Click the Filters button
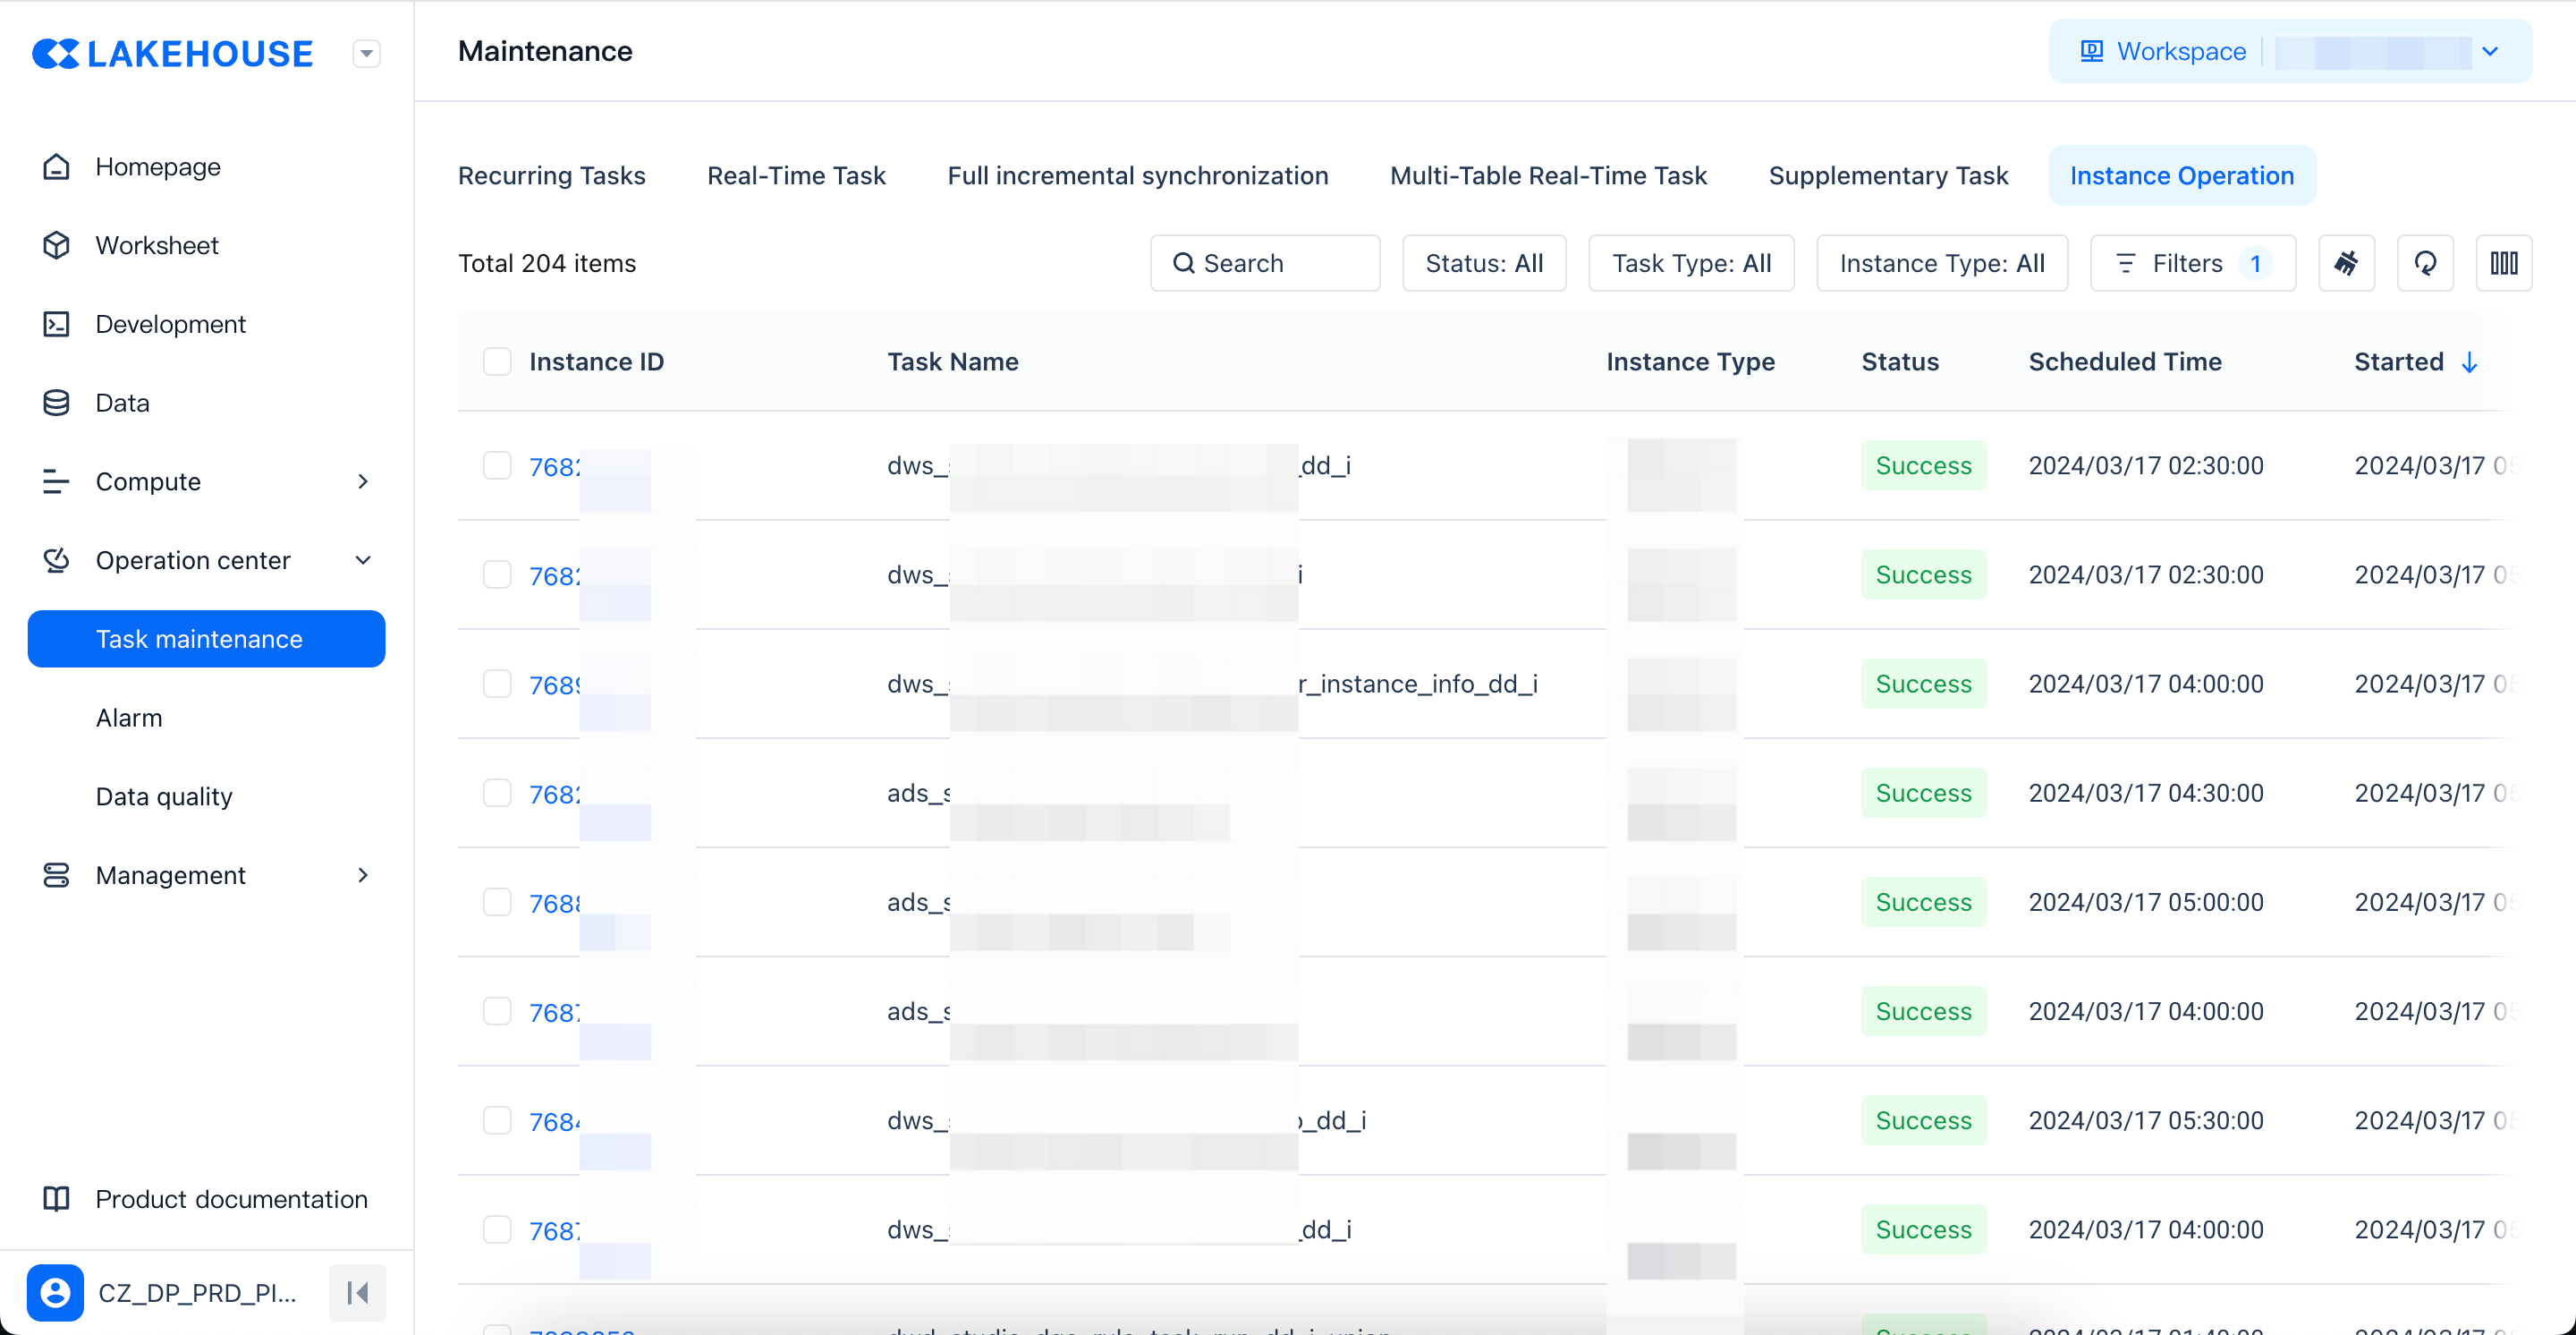 pyautogui.click(x=2191, y=263)
